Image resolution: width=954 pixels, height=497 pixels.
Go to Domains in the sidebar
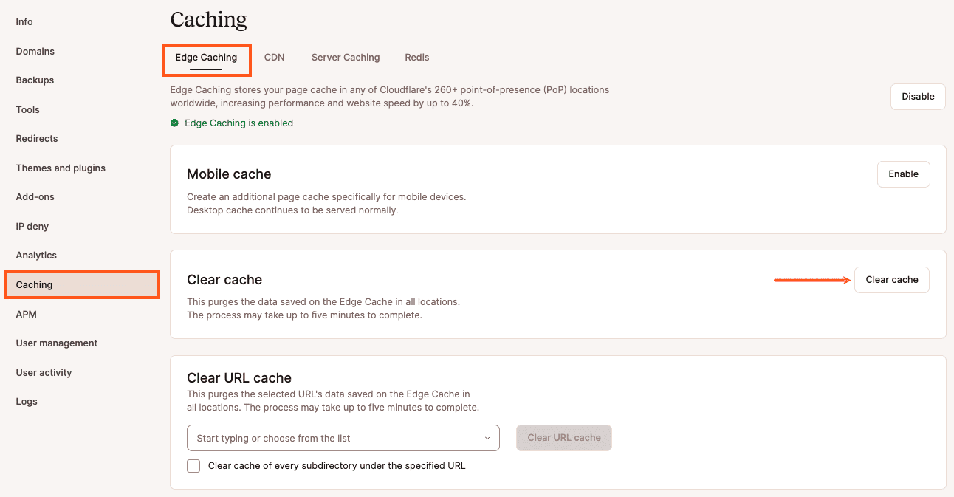tap(35, 52)
